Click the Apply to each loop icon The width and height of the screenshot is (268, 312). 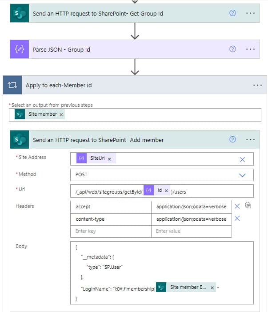12,85
